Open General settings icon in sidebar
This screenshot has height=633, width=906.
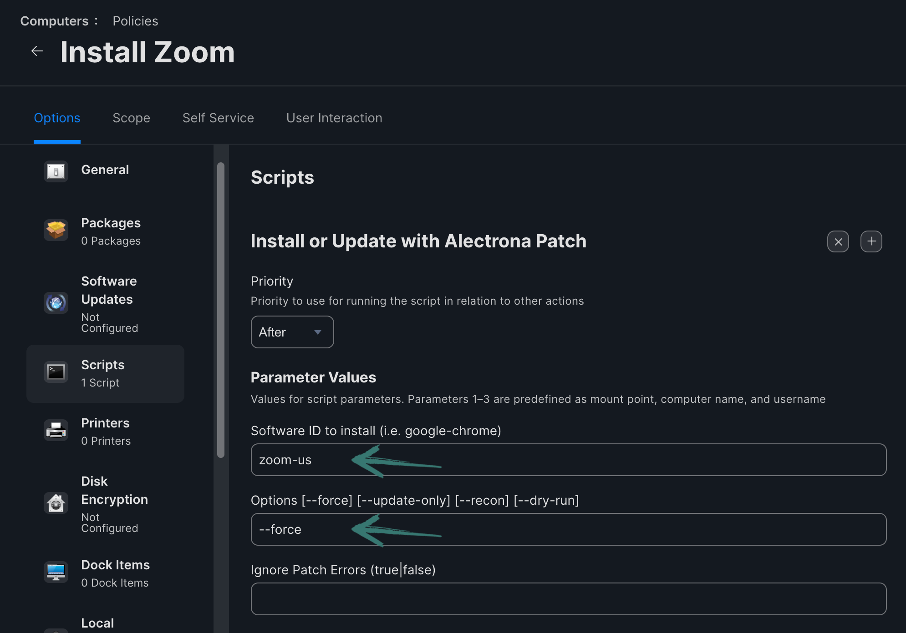[56, 171]
